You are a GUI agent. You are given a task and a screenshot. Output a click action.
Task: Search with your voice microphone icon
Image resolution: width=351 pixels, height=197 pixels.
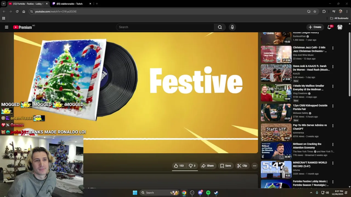[232, 27]
